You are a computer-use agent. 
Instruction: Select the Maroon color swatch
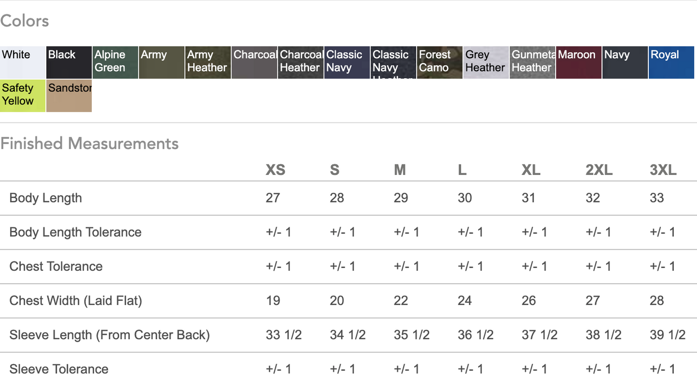coord(578,63)
